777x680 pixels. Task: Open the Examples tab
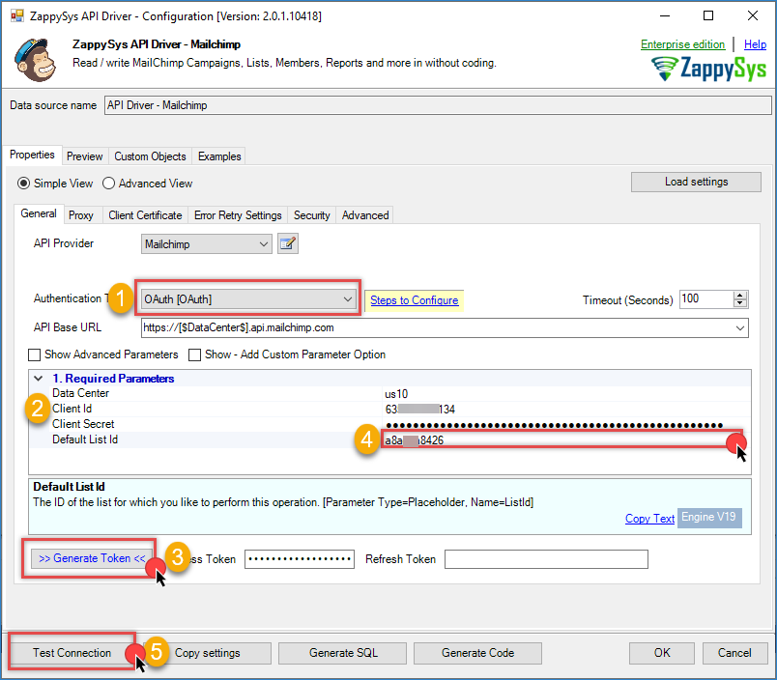(x=219, y=156)
